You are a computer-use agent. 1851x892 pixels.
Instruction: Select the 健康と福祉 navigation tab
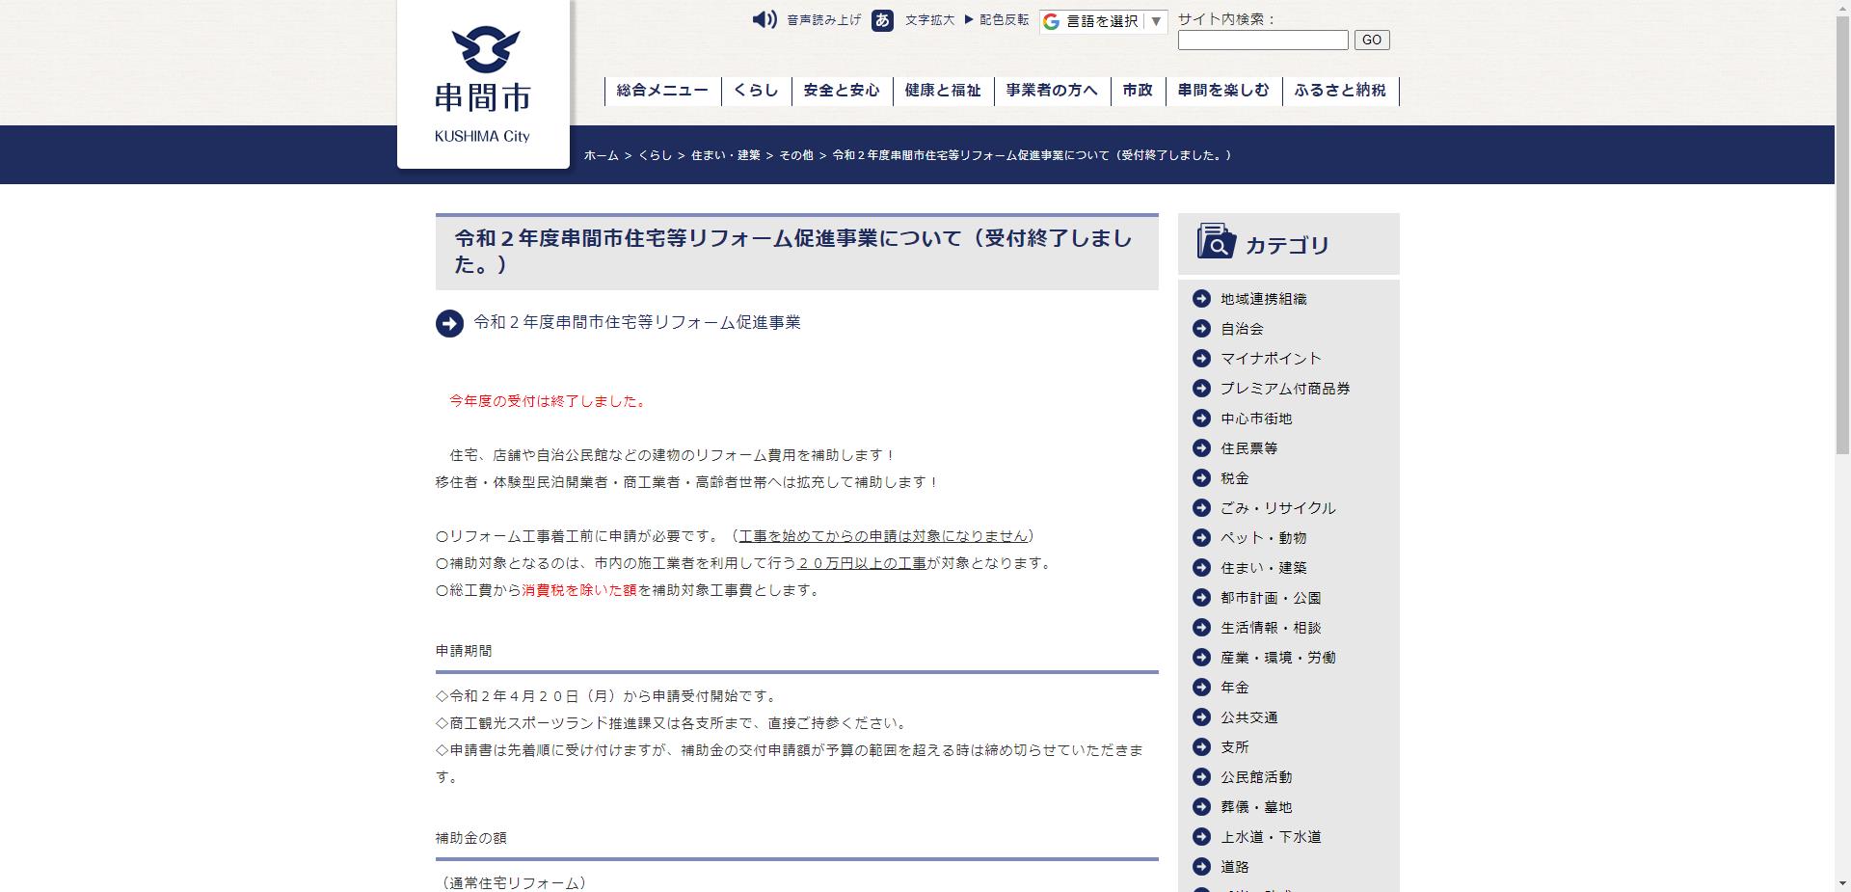coord(943,90)
